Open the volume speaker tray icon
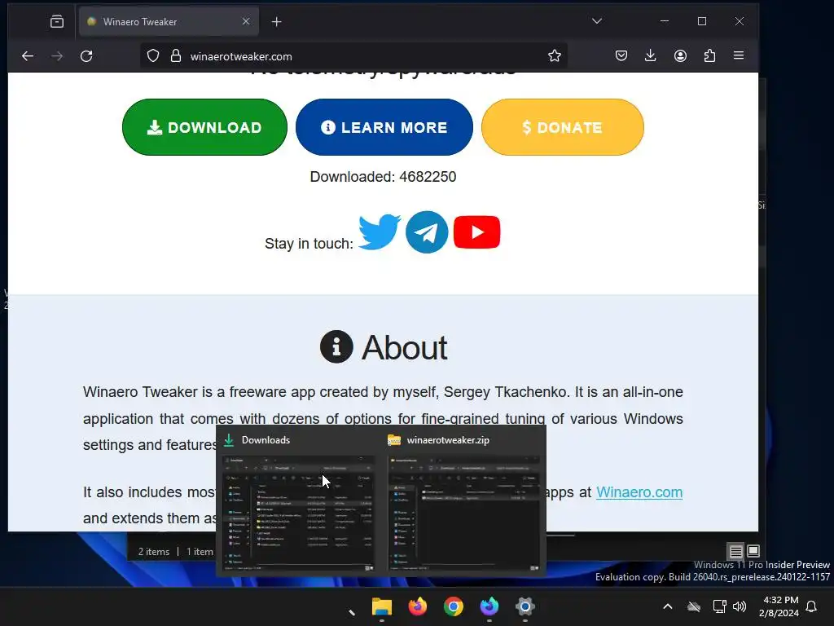 point(740,606)
